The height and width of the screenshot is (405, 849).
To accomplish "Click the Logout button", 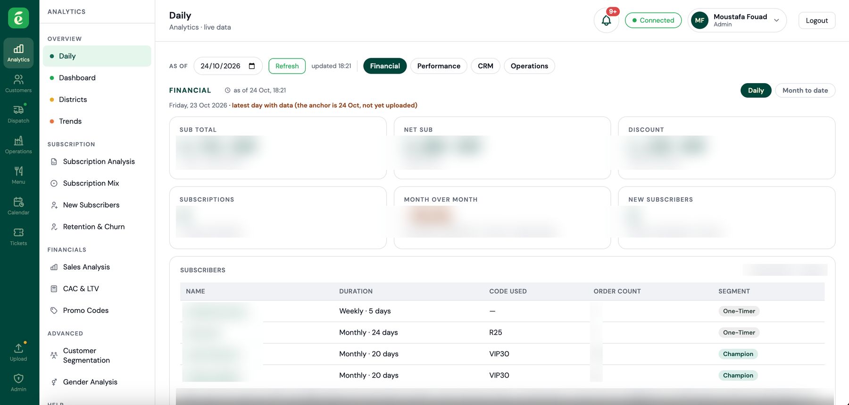I will [x=816, y=20].
